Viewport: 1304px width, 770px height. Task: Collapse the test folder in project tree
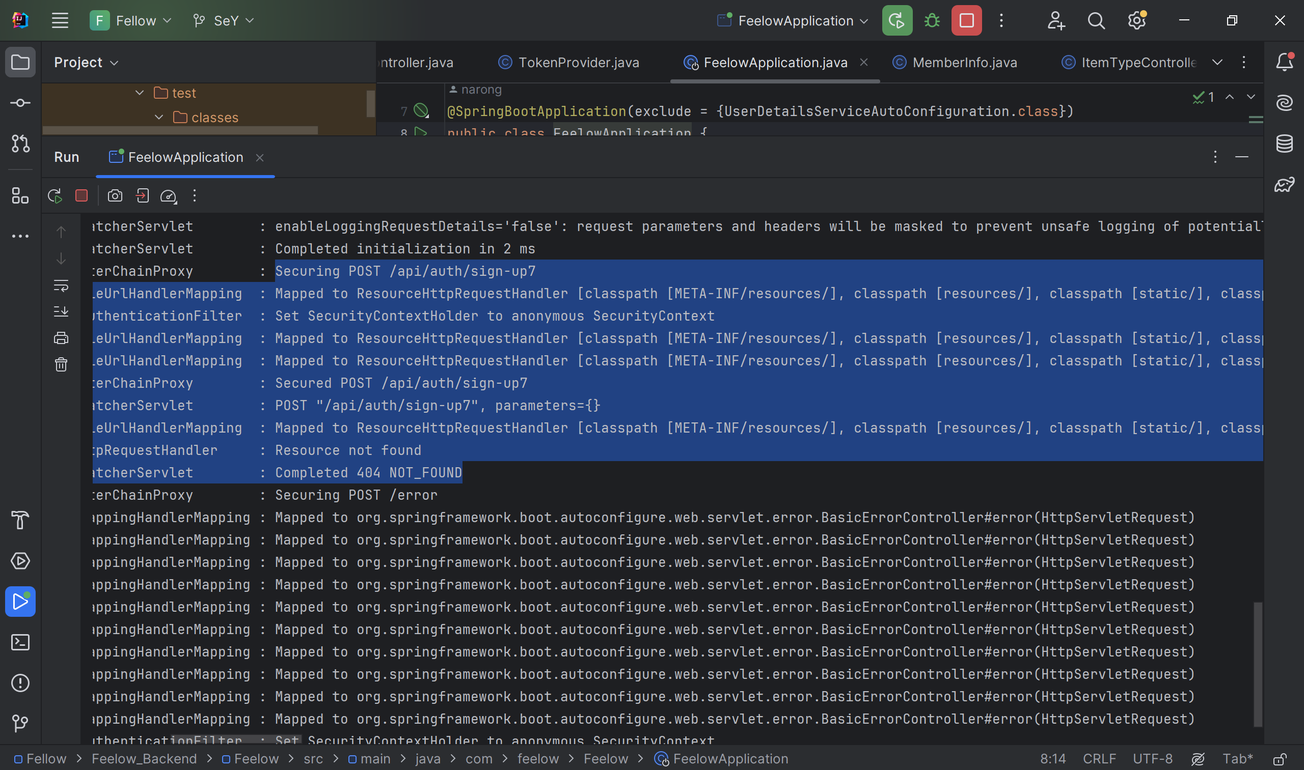pyautogui.click(x=139, y=93)
